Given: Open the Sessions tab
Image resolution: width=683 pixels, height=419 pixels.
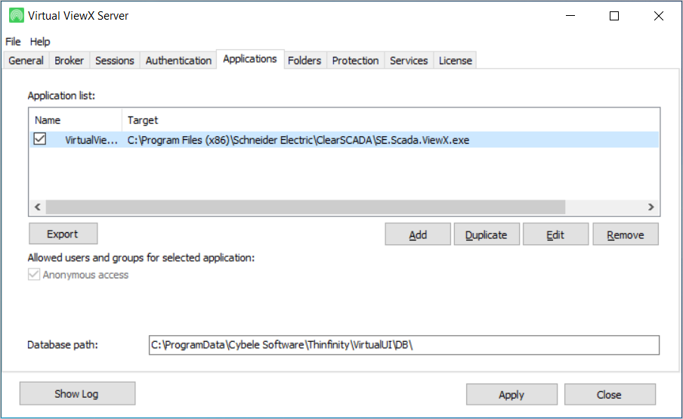Looking at the screenshot, I should [x=115, y=61].
